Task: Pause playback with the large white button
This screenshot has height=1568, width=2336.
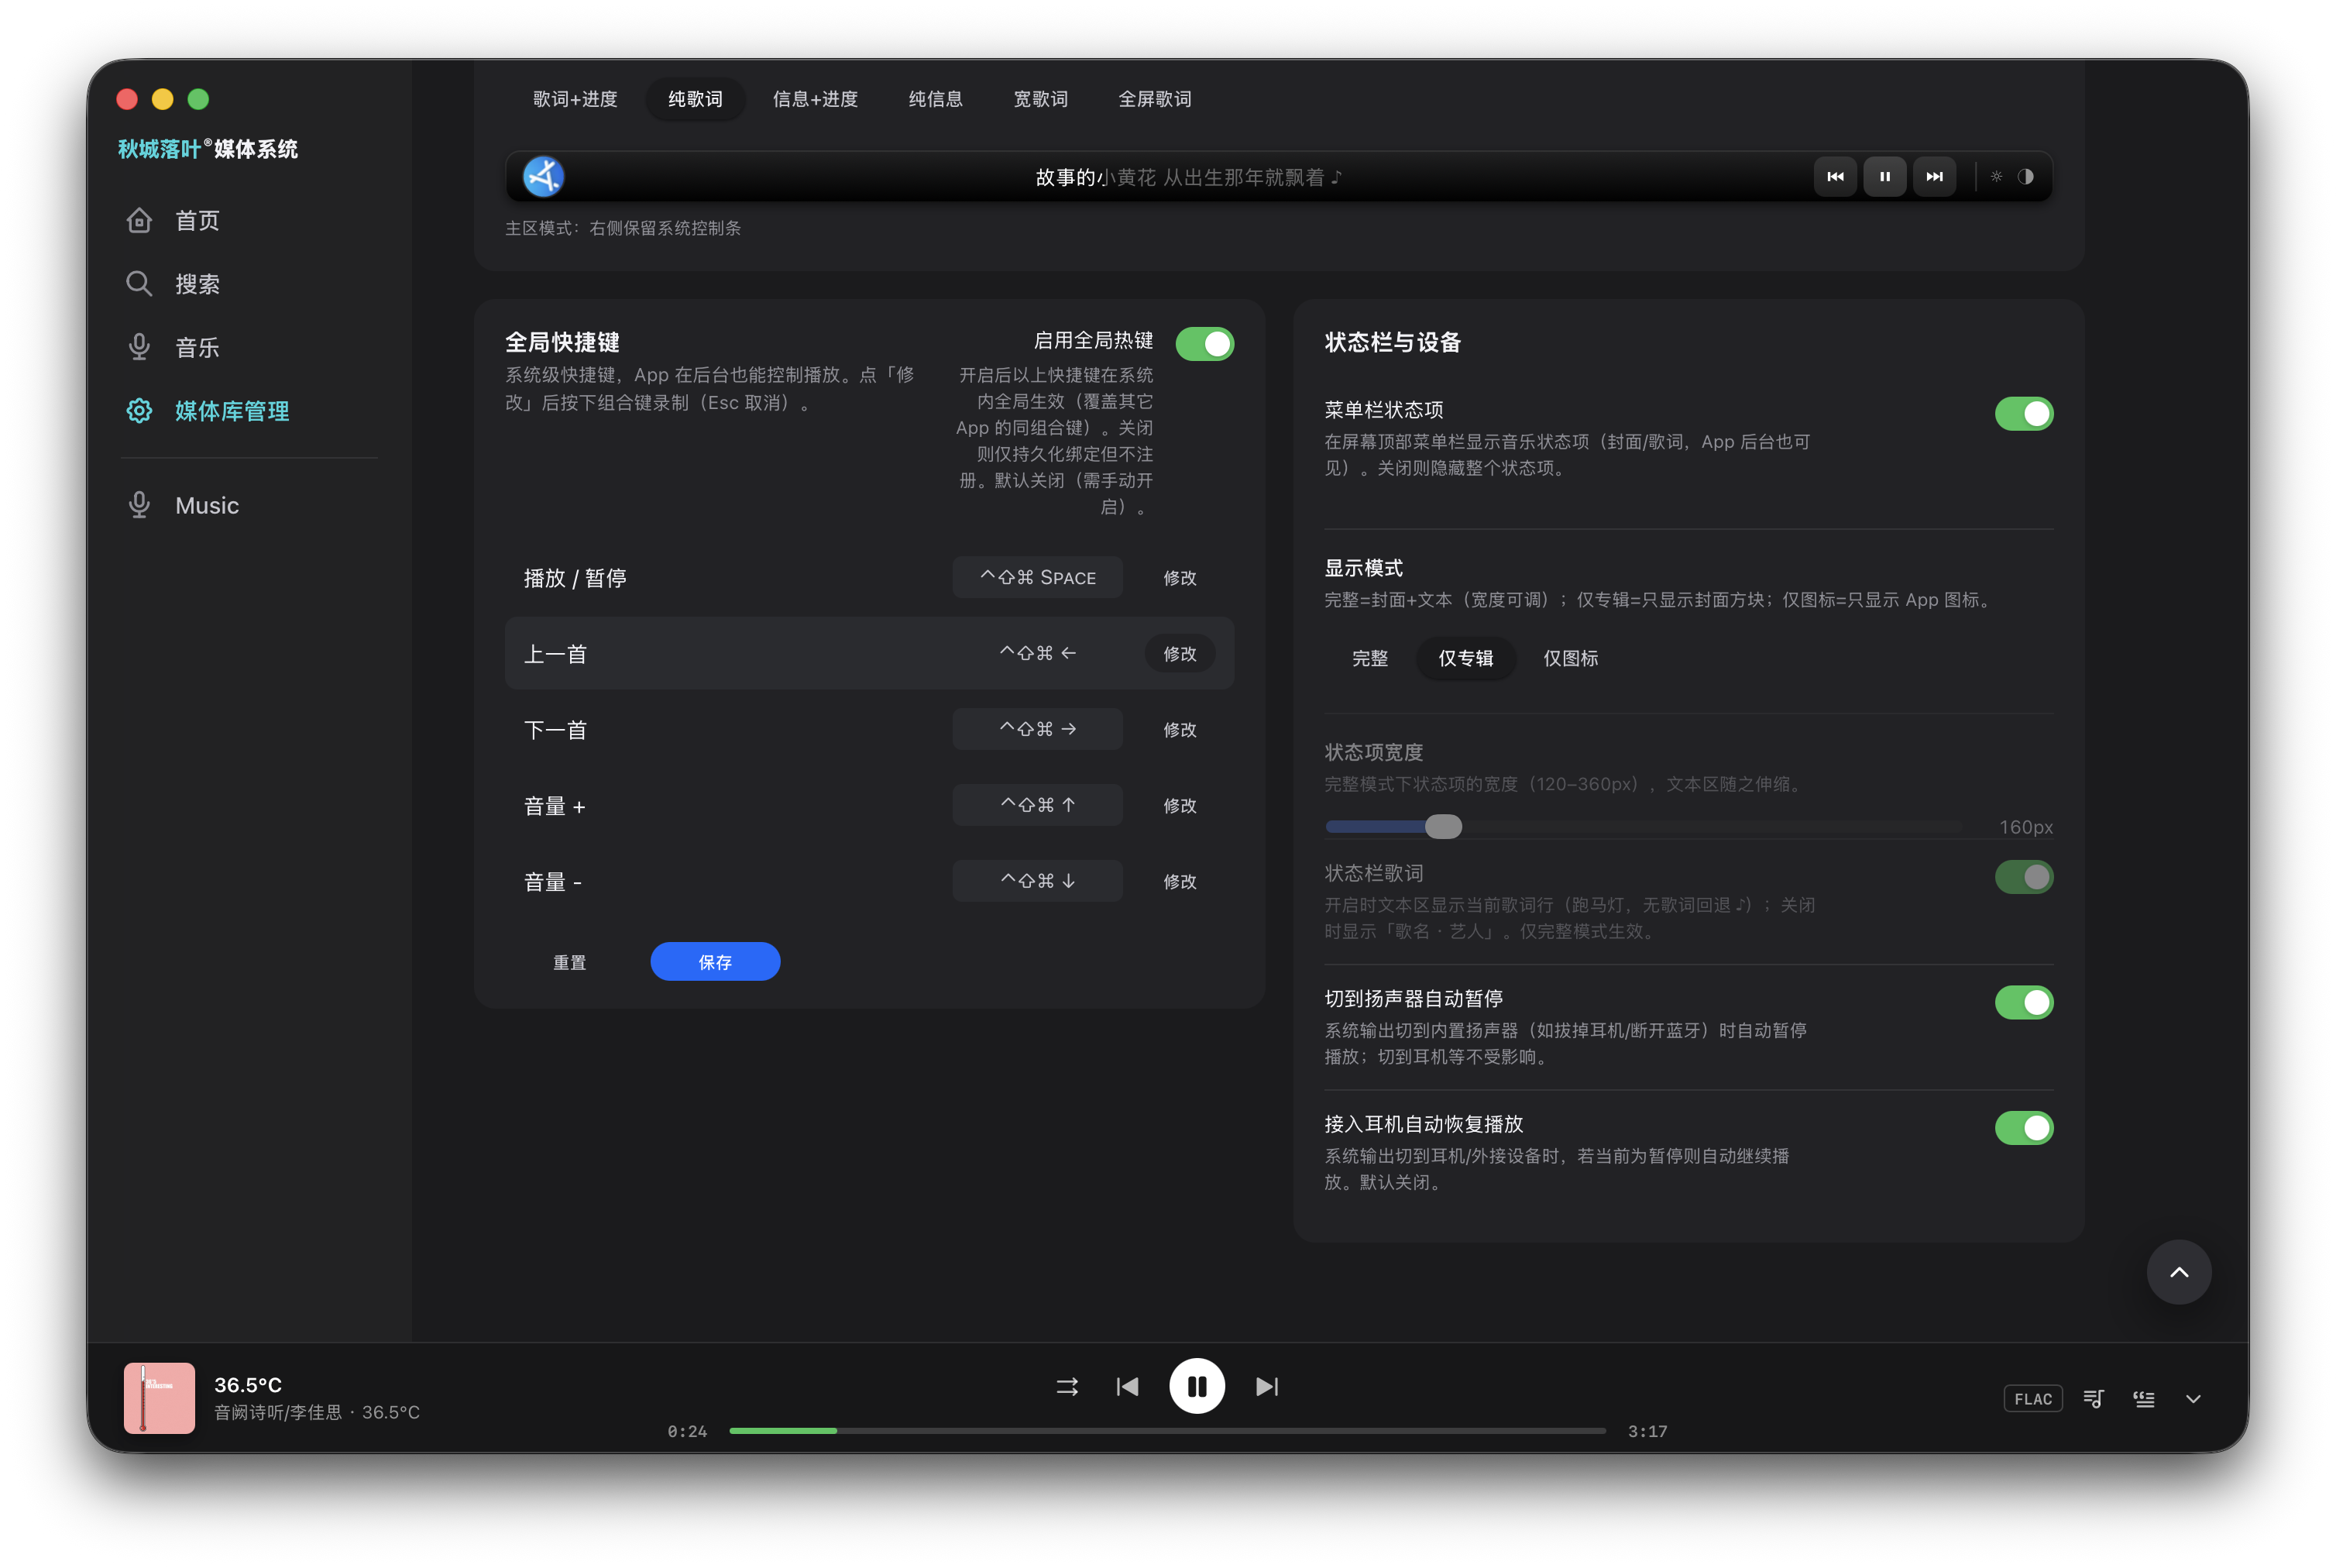Action: (1197, 1386)
